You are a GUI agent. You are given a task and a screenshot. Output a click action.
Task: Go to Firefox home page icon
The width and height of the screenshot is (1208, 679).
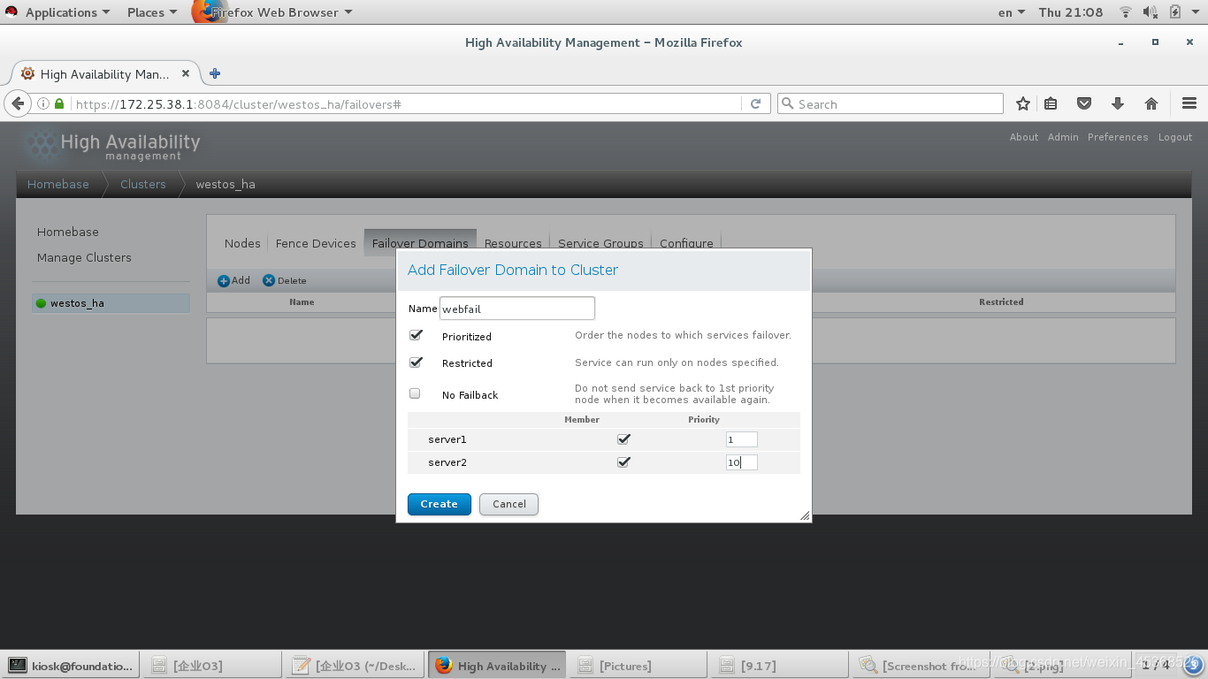point(1151,103)
